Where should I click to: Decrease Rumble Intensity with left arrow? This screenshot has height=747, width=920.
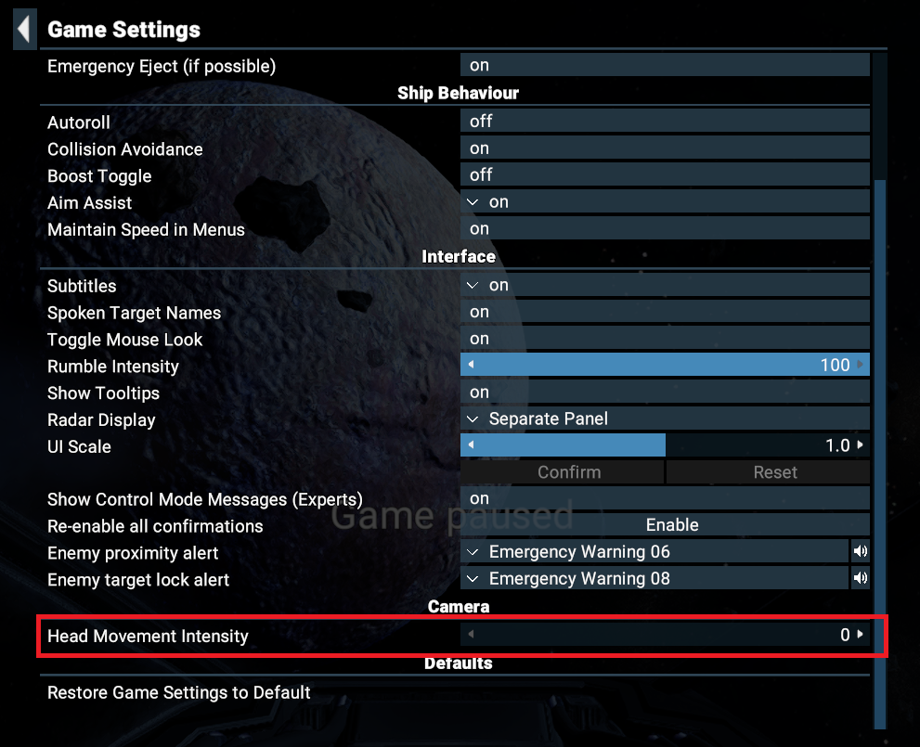(x=472, y=365)
